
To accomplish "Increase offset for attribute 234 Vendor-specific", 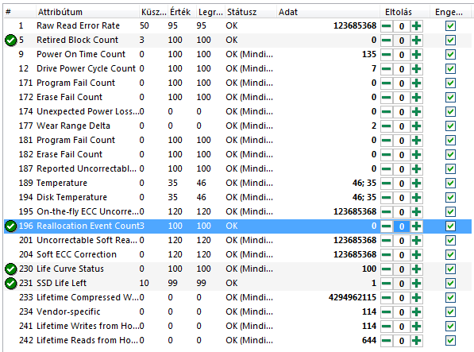I will (417, 312).
